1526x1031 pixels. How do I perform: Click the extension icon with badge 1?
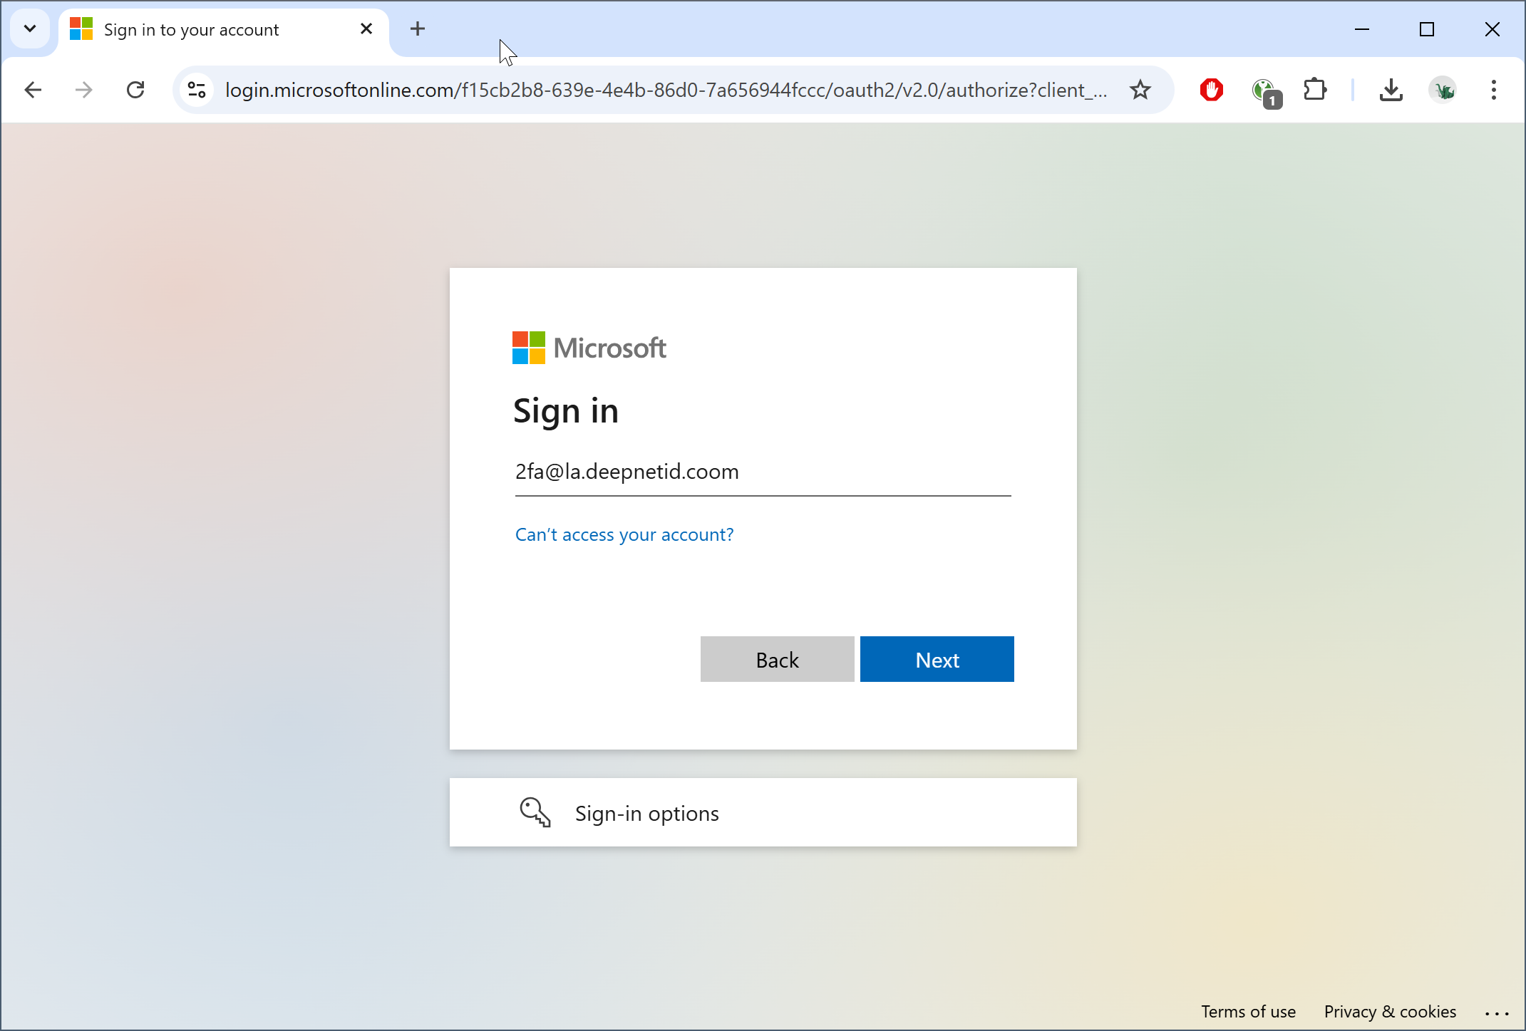click(x=1265, y=91)
